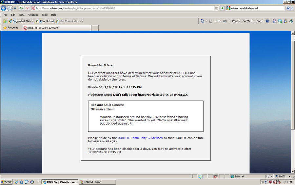The height and width of the screenshot is (185, 295).
Task: Click the pop-up blocker status bar icon
Action: click(x=216, y=176)
